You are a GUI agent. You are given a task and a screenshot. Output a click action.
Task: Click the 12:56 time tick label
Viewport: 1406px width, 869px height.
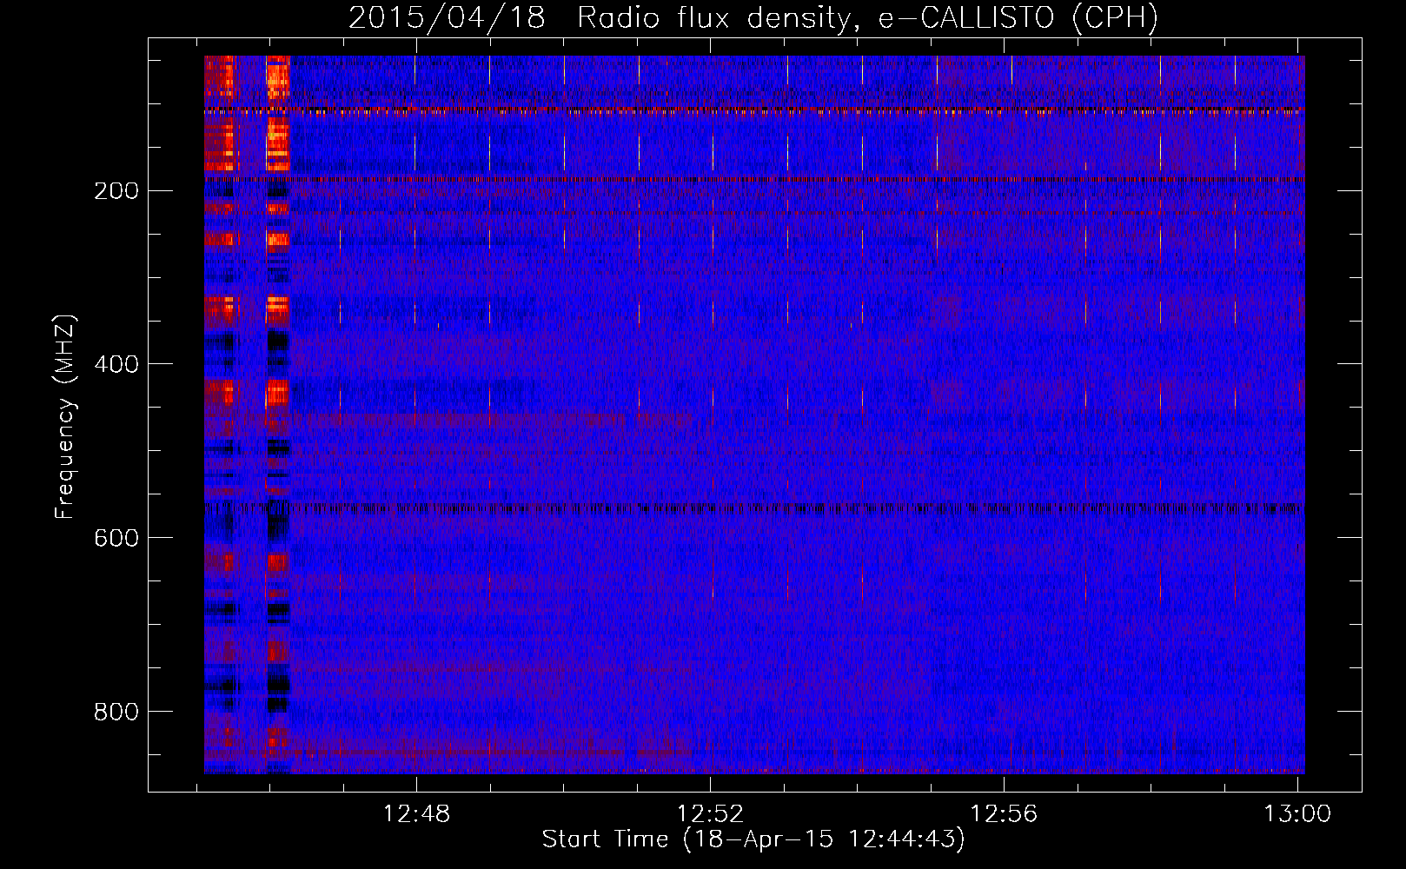1005,813
